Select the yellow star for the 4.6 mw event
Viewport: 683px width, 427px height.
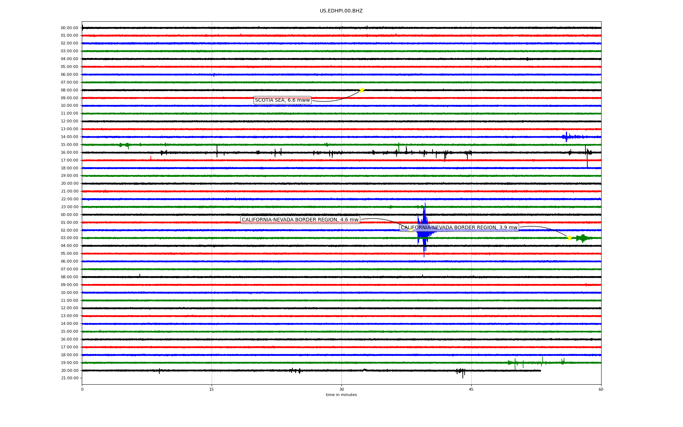coord(411,231)
